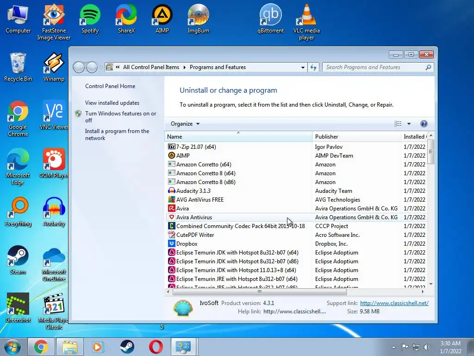
Task: Click the volume speaker tray icon
Action: [427, 347]
